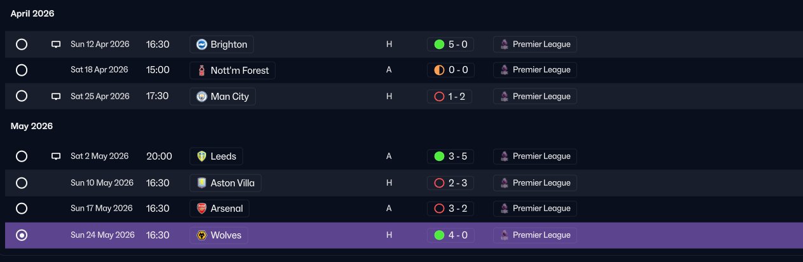The width and height of the screenshot is (803, 262).
Task: Select the radio button for Man City fixture
Action: (22, 96)
